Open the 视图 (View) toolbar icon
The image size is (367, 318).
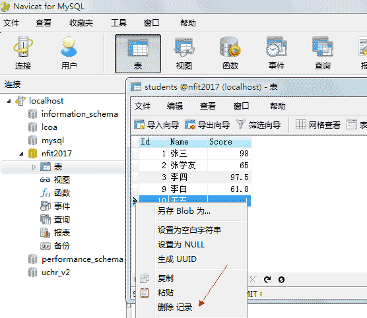click(184, 53)
